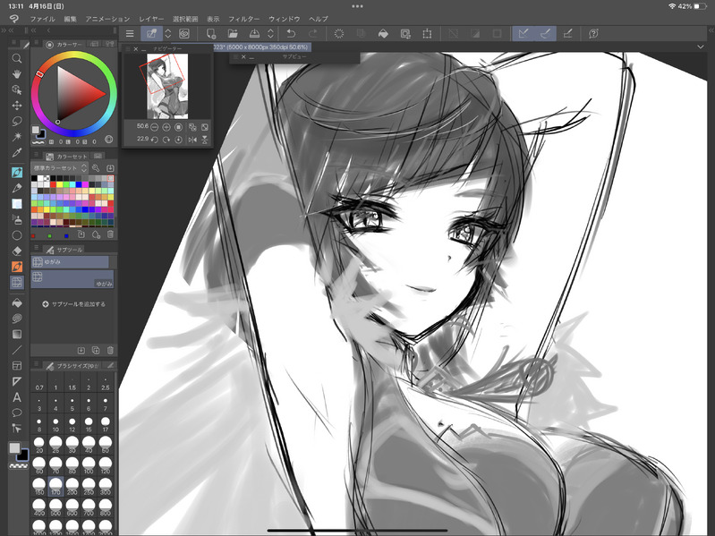Click the Undo arrow in command bar

coord(291,34)
